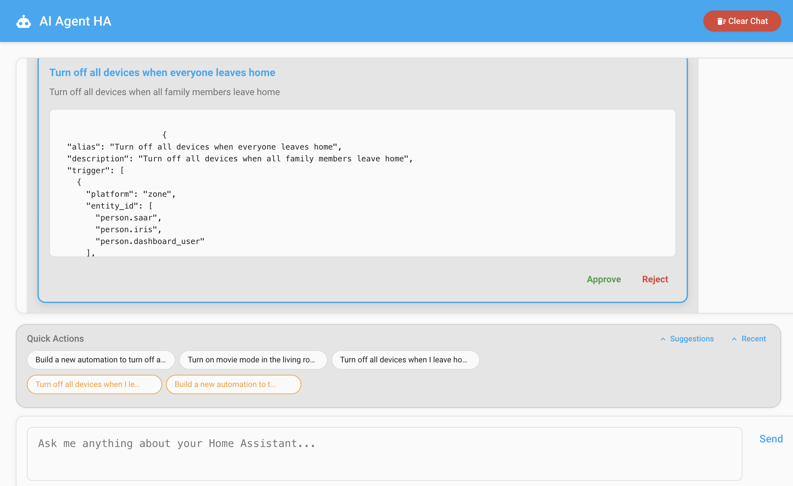Click the "description" line in JSON

click(240, 159)
